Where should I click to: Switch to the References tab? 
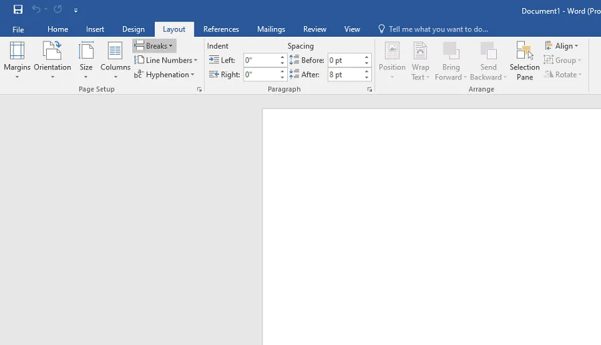(x=221, y=29)
